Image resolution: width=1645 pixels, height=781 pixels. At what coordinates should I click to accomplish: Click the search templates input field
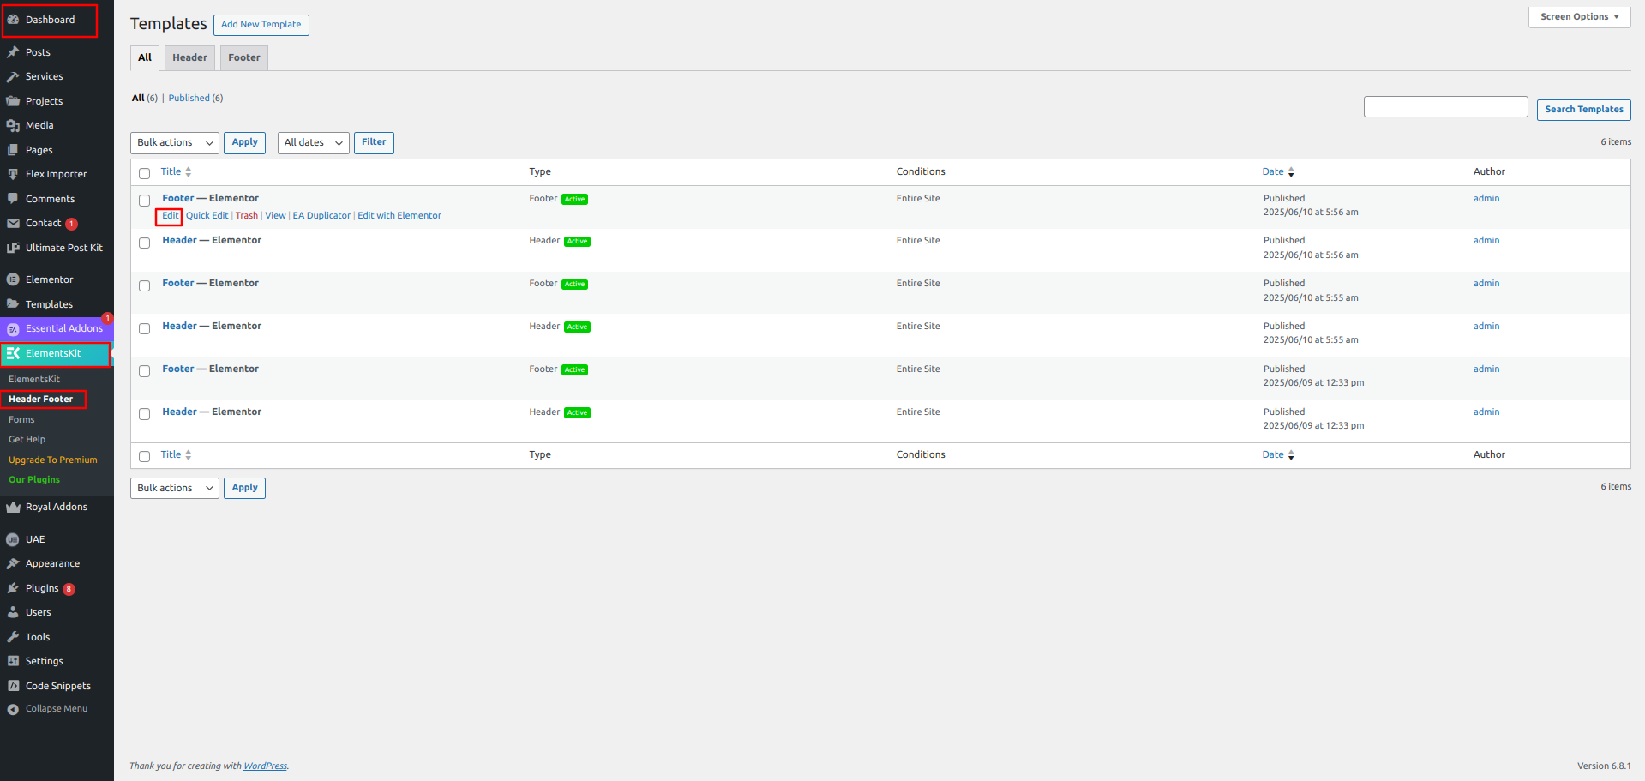point(1445,107)
